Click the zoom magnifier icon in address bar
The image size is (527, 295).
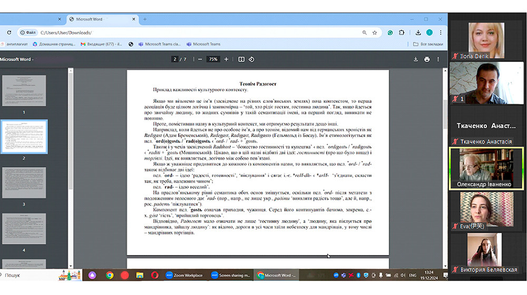coord(364,33)
